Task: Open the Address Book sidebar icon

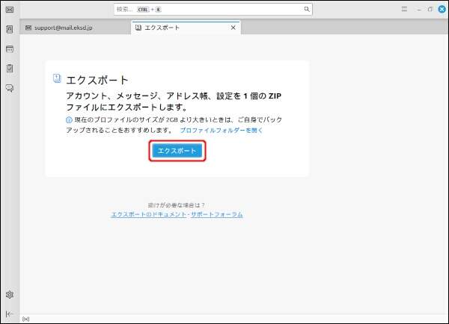Action: pyautogui.click(x=10, y=29)
